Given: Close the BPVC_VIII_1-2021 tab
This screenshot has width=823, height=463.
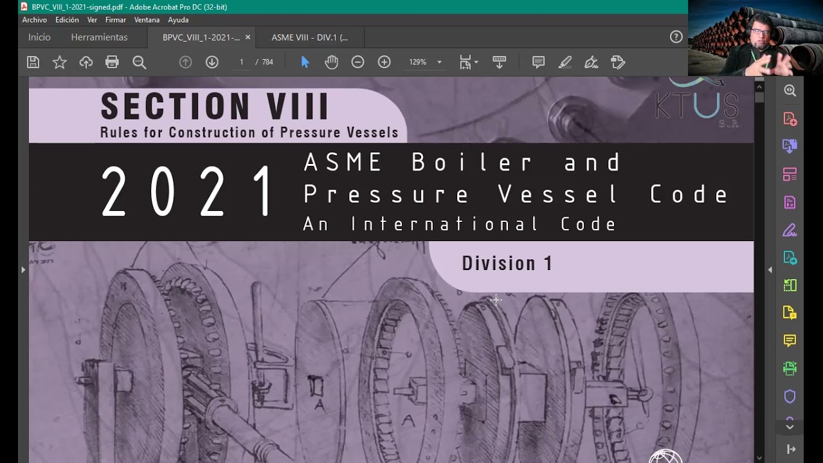Looking at the screenshot, I should (x=248, y=37).
